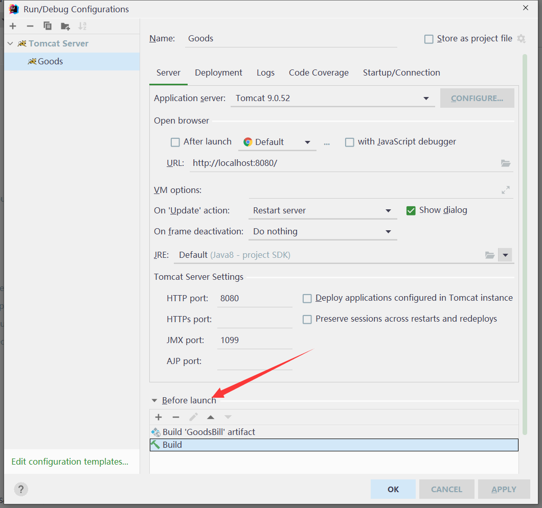Image resolution: width=542 pixels, height=508 pixels.
Task: Open the Logs tab
Action: (265, 73)
